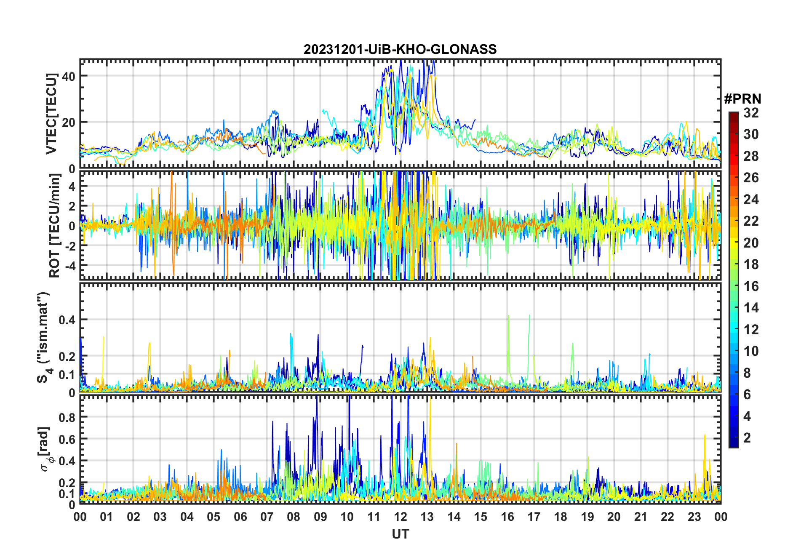801x560 pixels.
Task: Click the 0.4 tick on S4 axis
Action: click(67, 320)
